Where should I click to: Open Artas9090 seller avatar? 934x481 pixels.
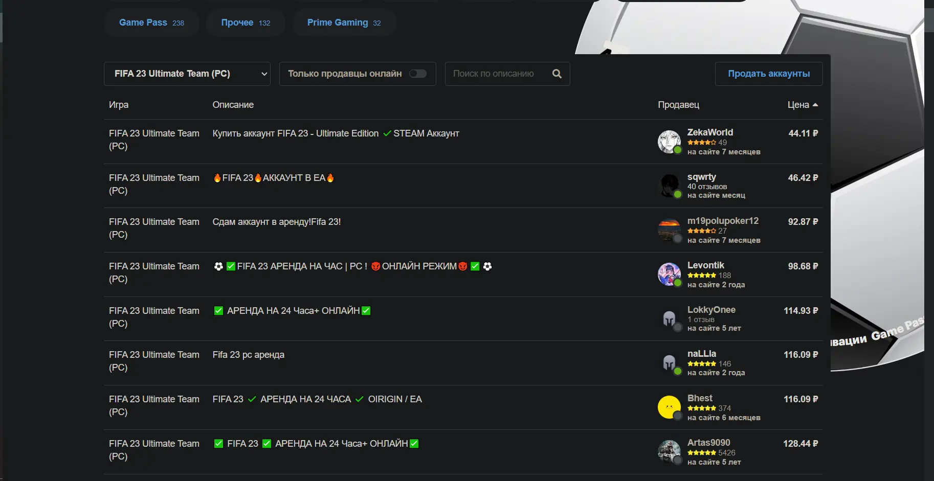(x=669, y=452)
